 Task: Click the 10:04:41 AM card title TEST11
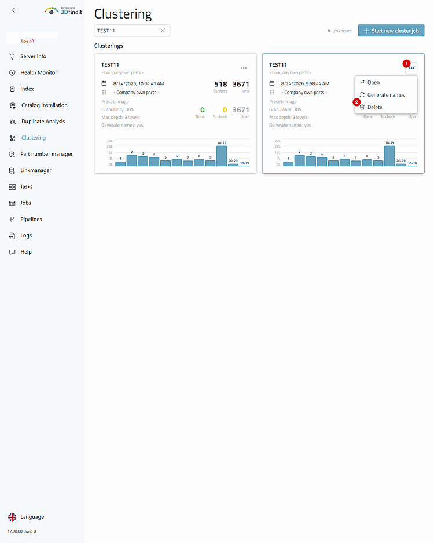[x=110, y=65]
